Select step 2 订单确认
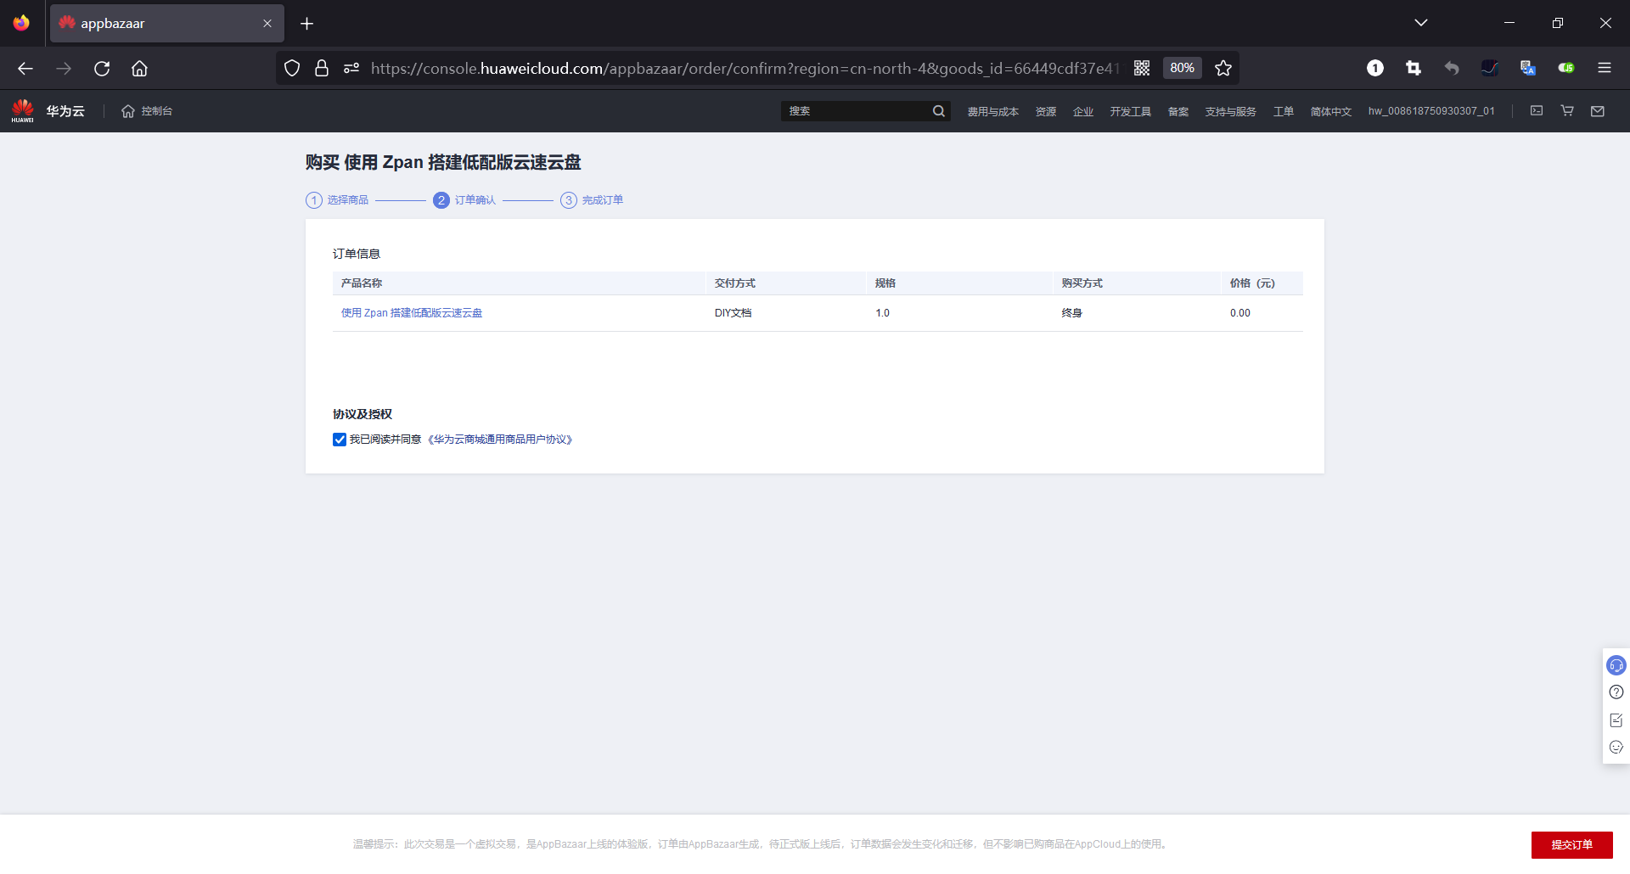The height and width of the screenshot is (874, 1630). tap(464, 200)
